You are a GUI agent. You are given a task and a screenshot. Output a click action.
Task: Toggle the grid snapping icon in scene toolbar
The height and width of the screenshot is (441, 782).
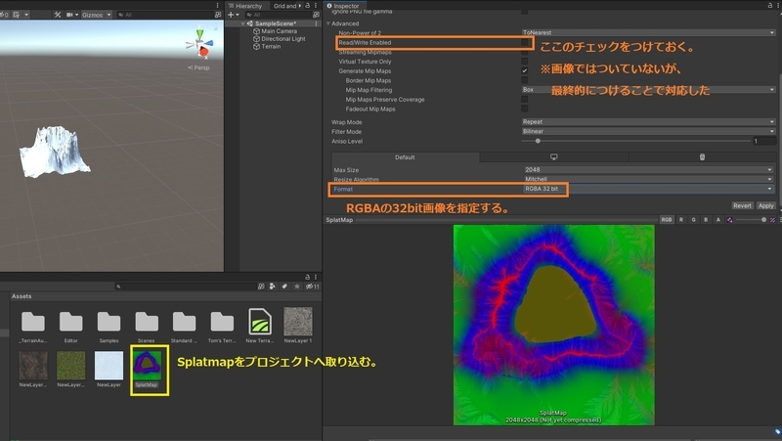click(x=17, y=15)
